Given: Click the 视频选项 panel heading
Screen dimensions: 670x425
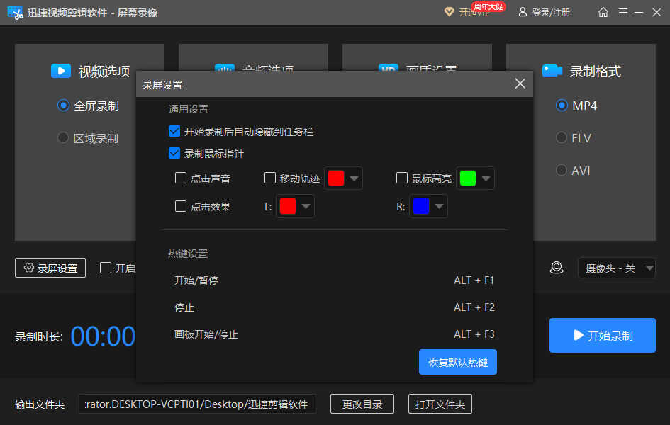Looking at the screenshot, I should point(104,72).
